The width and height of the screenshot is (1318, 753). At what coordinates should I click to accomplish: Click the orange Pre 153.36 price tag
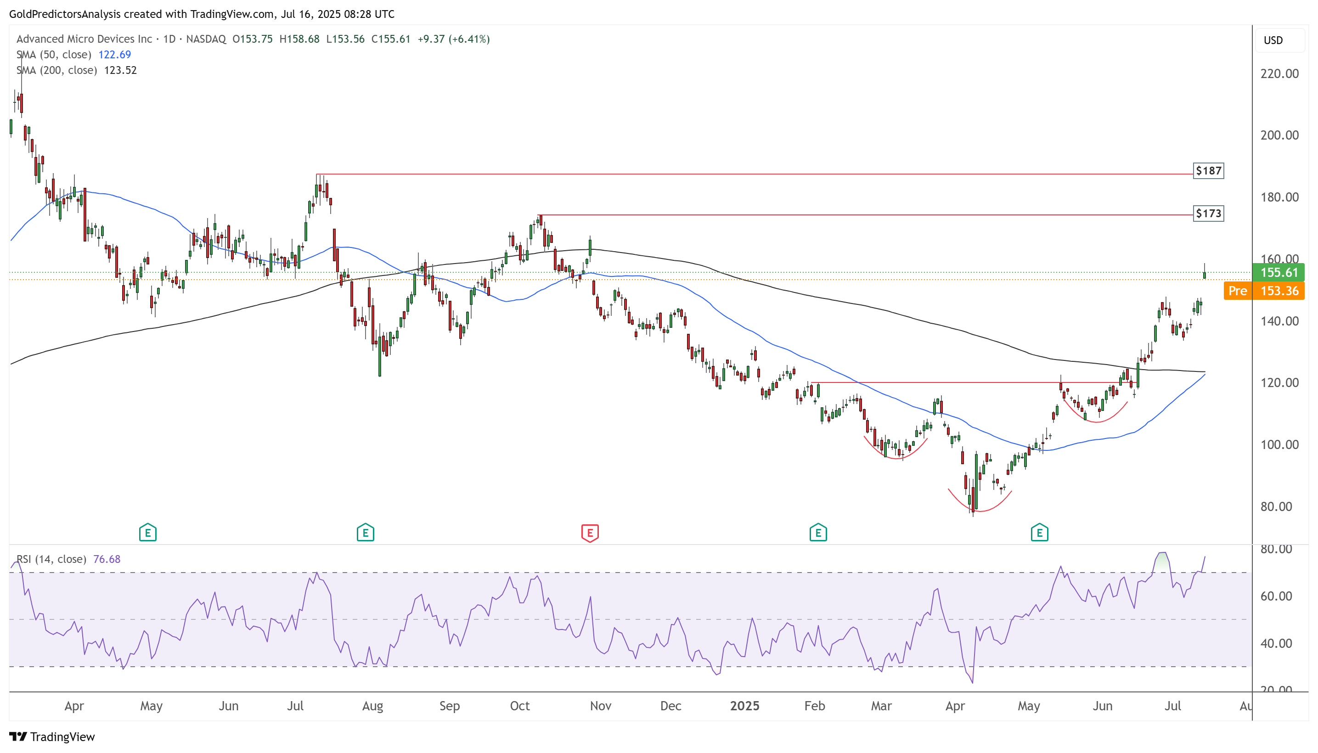1264,291
